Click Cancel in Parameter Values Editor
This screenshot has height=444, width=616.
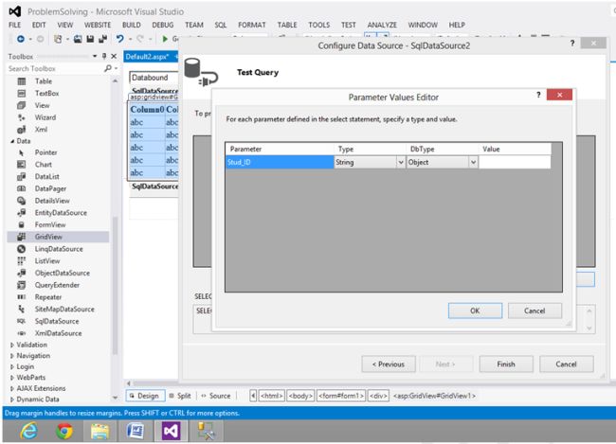coord(534,311)
